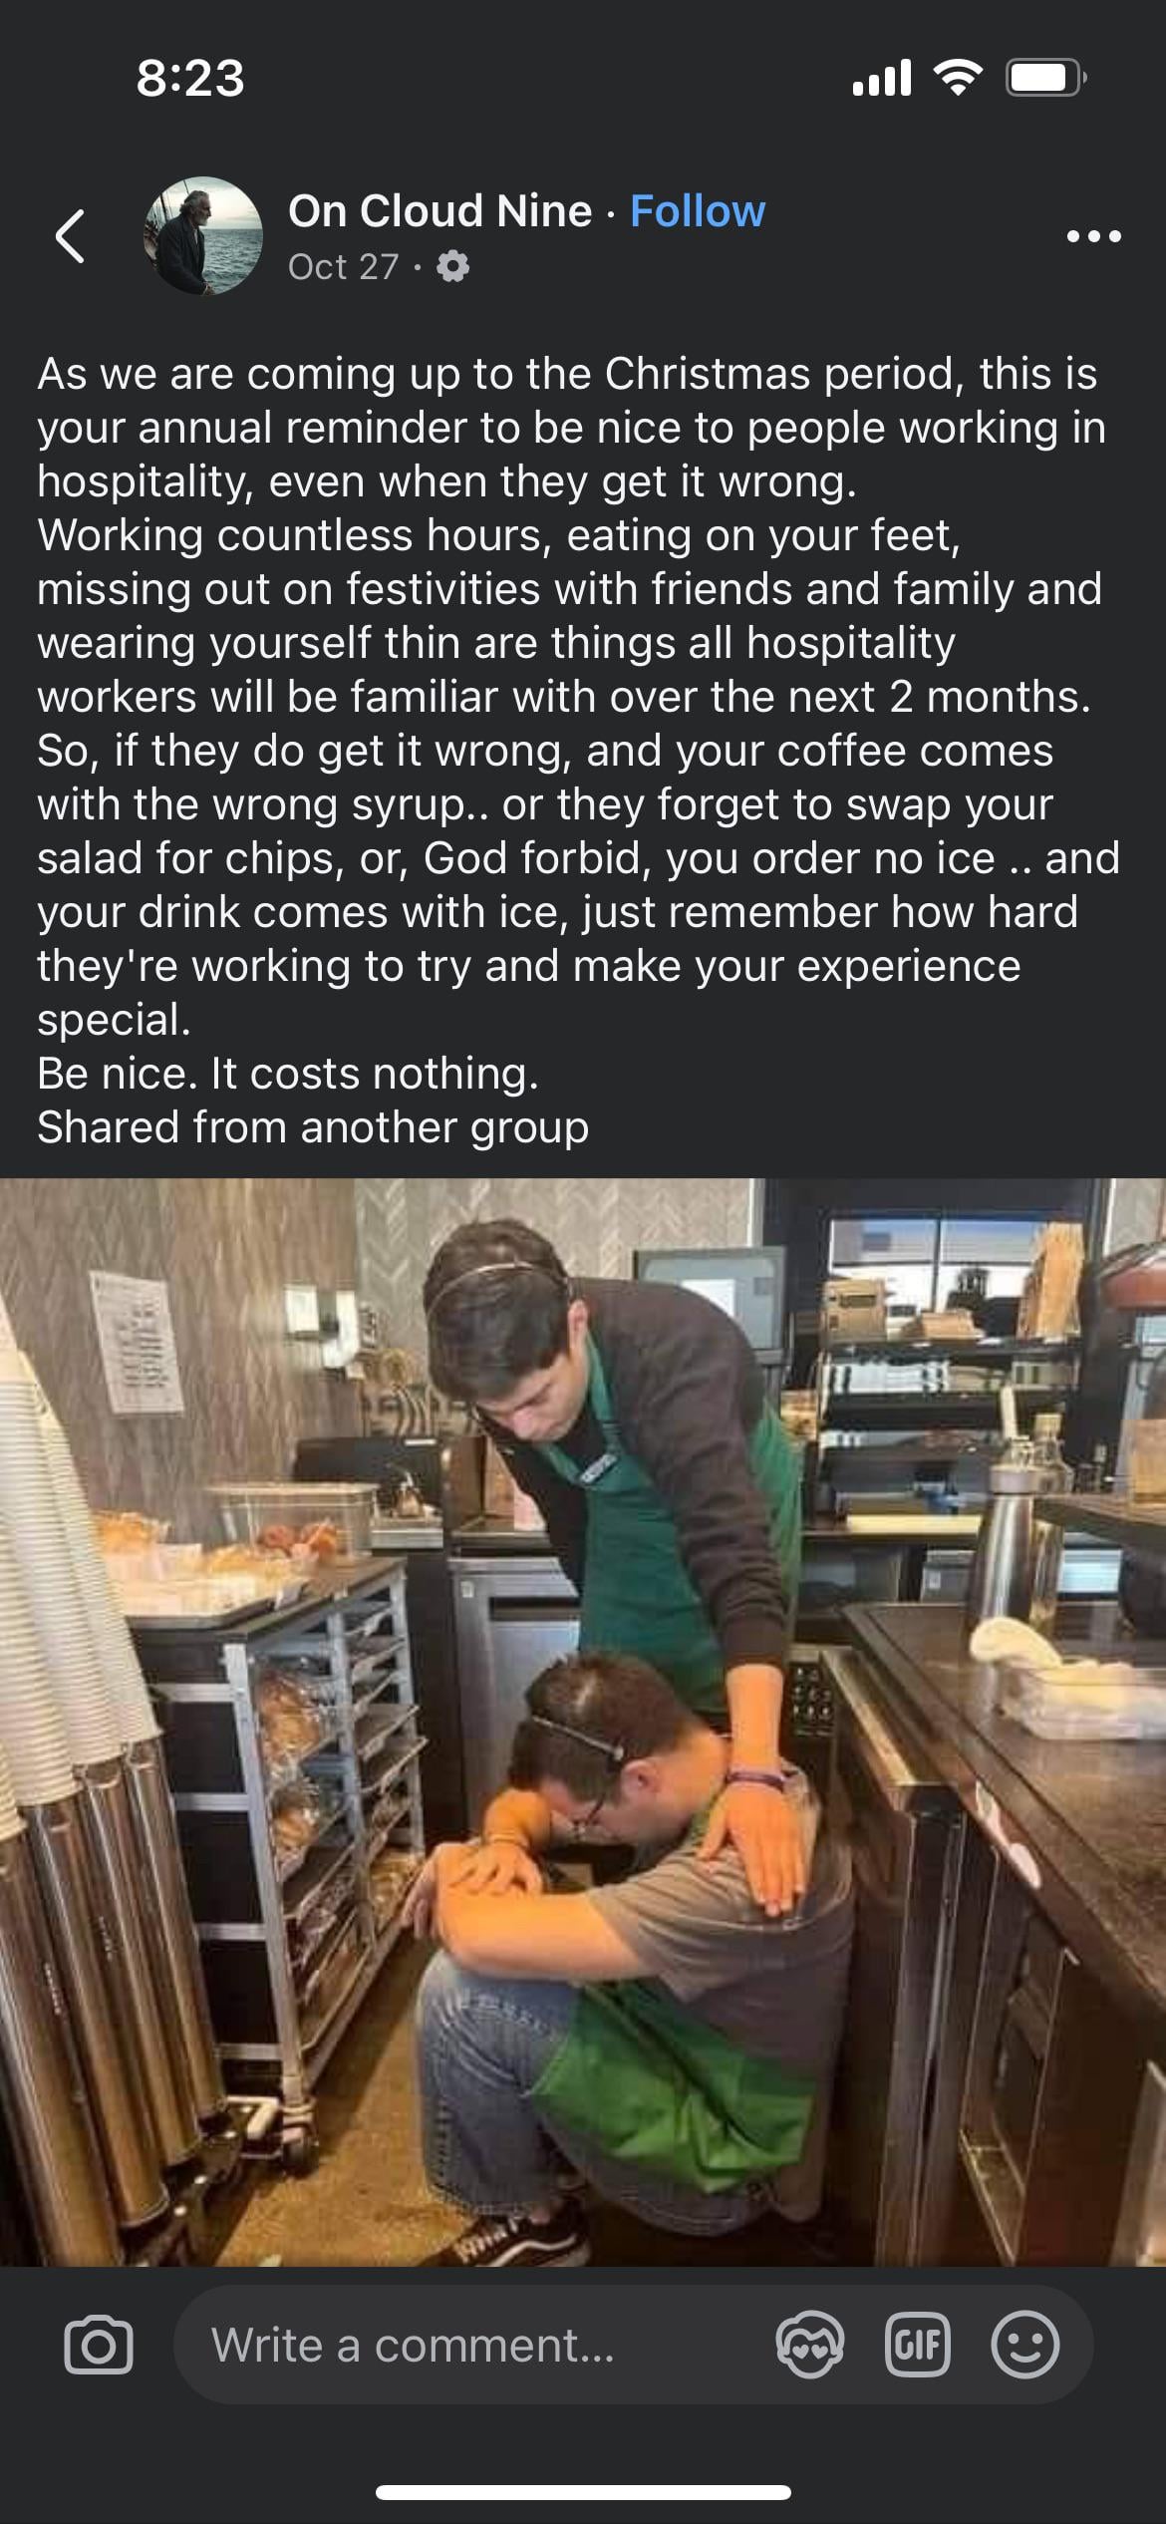The image size is (1166, 2524).
Task: Tap the cellular signal bars icon
Action: pos(882,77)
